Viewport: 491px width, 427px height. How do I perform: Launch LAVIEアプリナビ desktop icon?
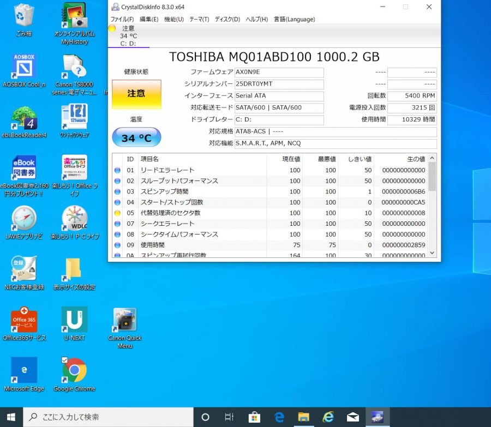click(24, 223)
